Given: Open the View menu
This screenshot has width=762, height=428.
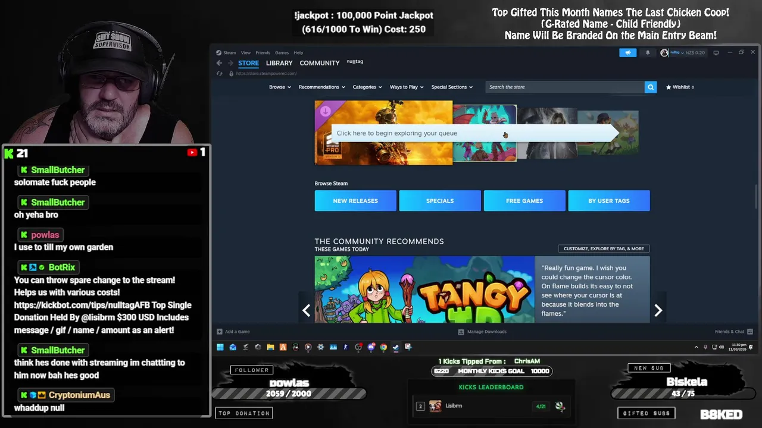Looking at the screenshot, I should pos(245,53).
